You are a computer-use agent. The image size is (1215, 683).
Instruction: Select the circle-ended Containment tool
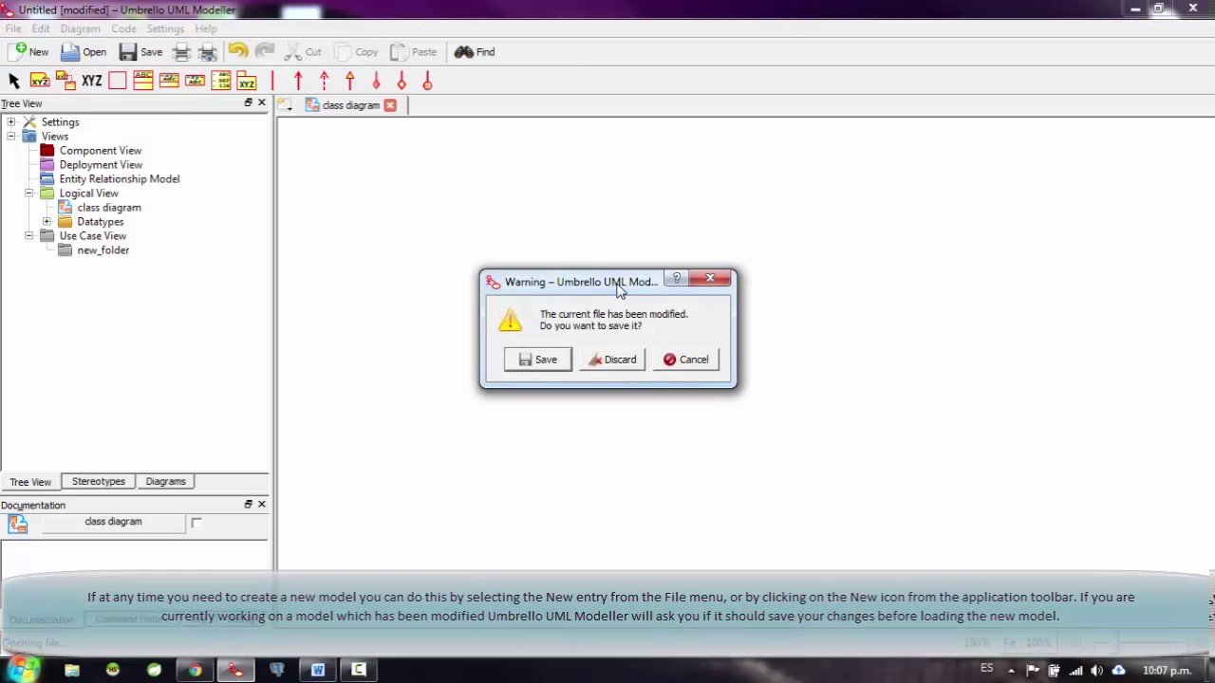(x=427, y=82)
